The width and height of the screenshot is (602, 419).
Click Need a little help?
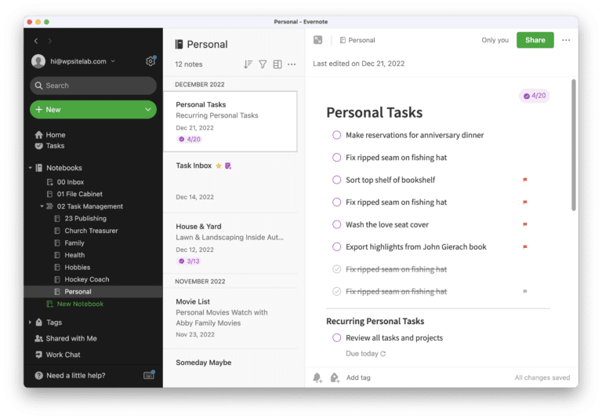pyautogui.click(x=75, y=376)
